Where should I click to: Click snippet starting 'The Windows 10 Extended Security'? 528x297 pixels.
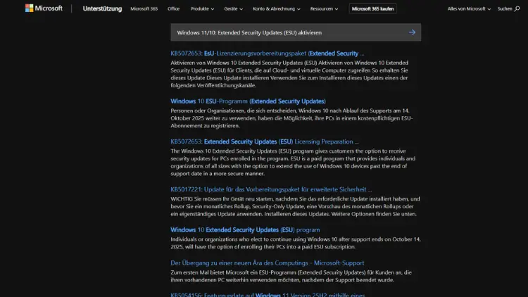[293, 163]
